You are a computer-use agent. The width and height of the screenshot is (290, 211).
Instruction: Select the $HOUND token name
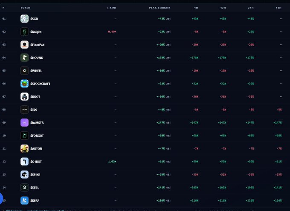coord(37,58)
